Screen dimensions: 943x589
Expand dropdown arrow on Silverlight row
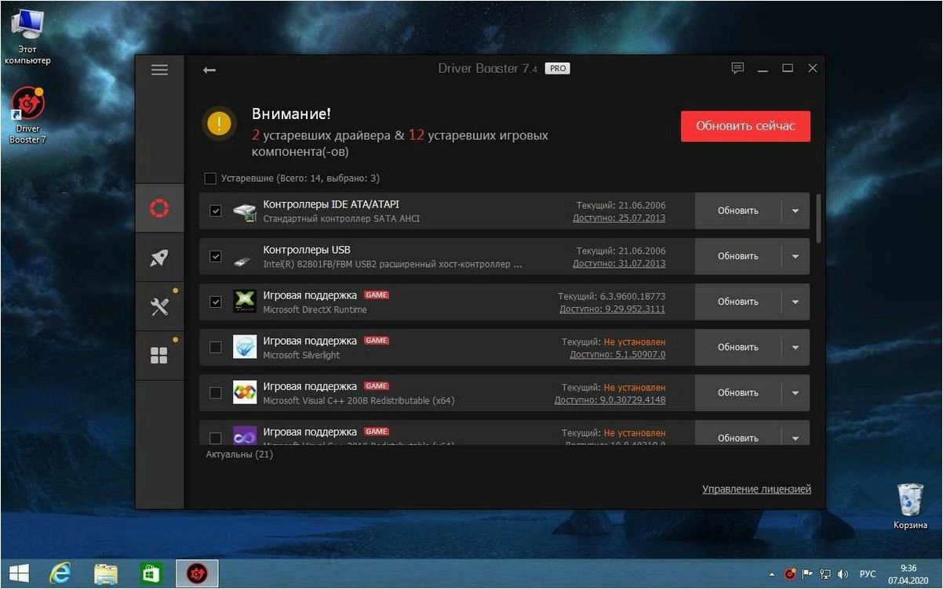pos(796,347)
